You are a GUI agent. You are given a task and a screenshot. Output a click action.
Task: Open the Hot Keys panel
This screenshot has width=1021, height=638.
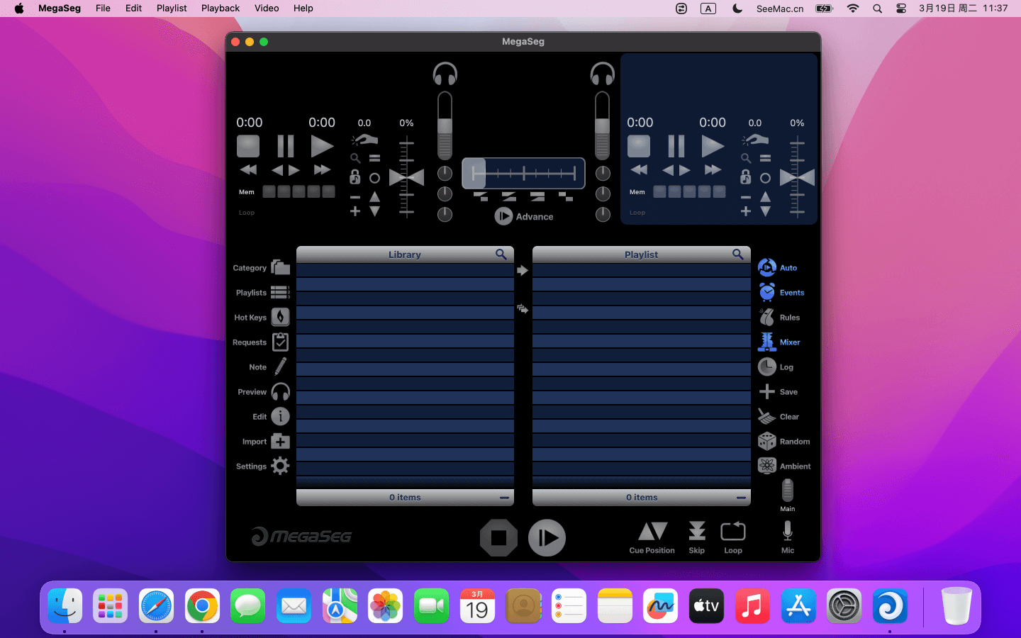click(x=280, y=317)
